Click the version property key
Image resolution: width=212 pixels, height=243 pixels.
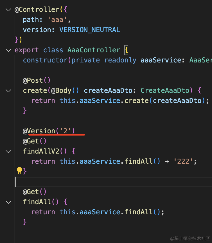(37, 30)
